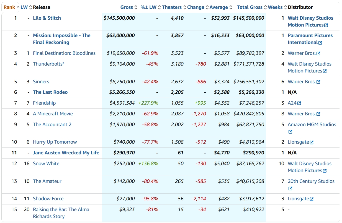Click the sort arrows beside the Average header
Viewport: 342px width, 223px height.
tap(230, 7)
